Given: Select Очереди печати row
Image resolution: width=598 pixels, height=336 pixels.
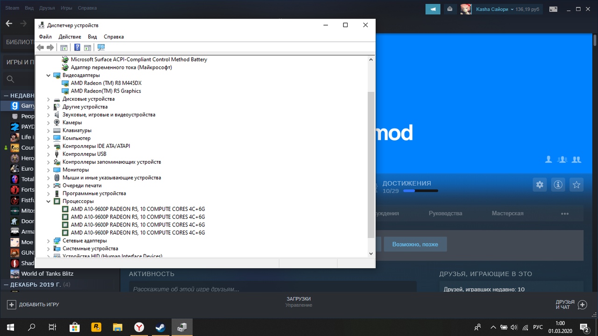Looking at the screenshot, I should (82, 186).
